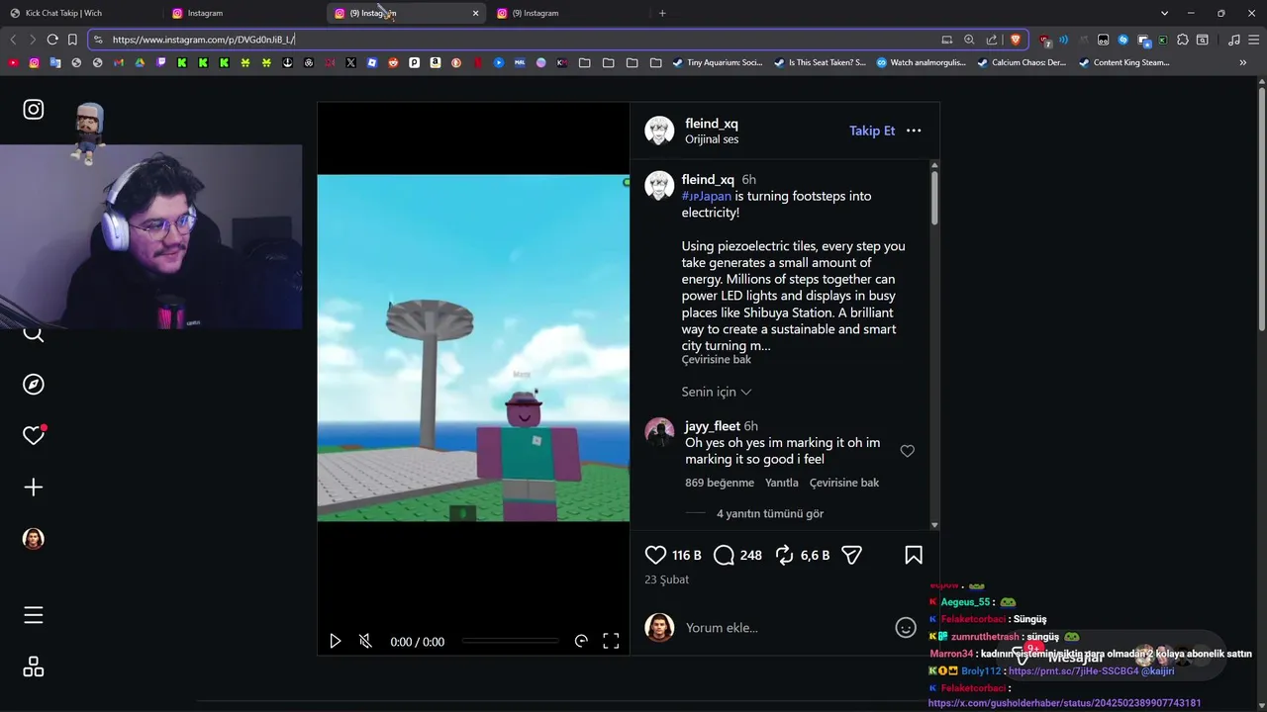Open the Meta apps grid icon
The image size is (1267, 712).
[x=34, y=667]
